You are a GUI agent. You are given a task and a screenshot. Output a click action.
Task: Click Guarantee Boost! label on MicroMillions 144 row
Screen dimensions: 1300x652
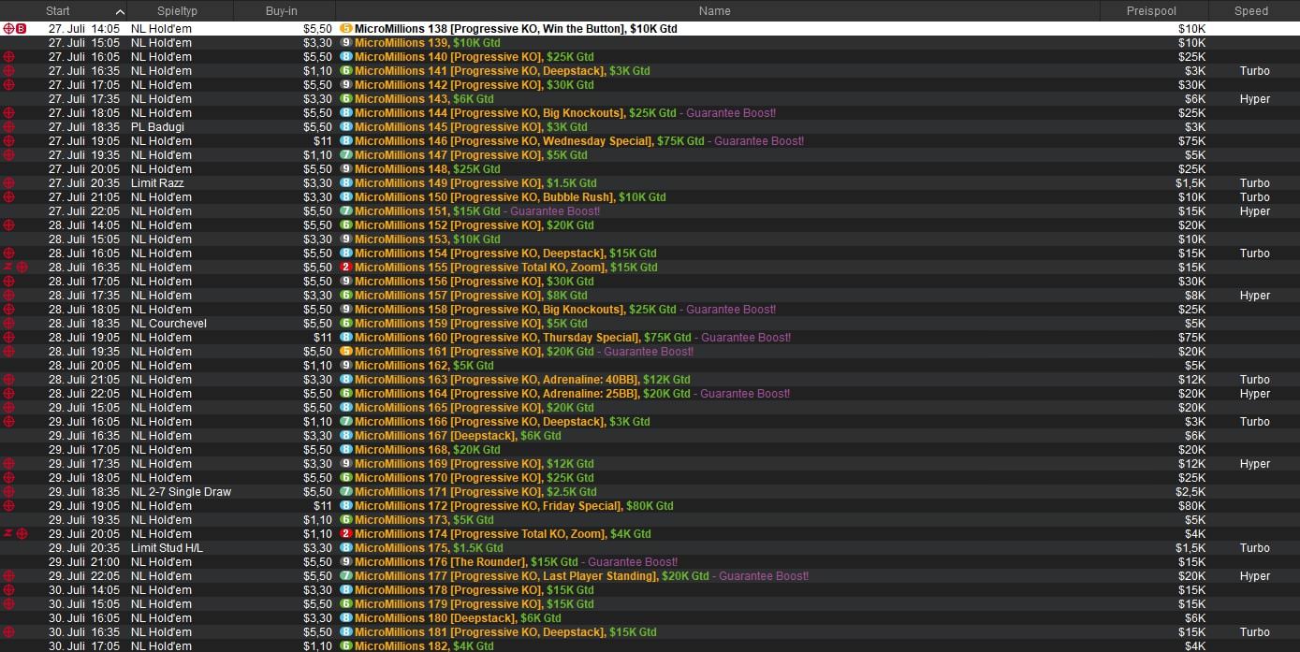(731, 113)
